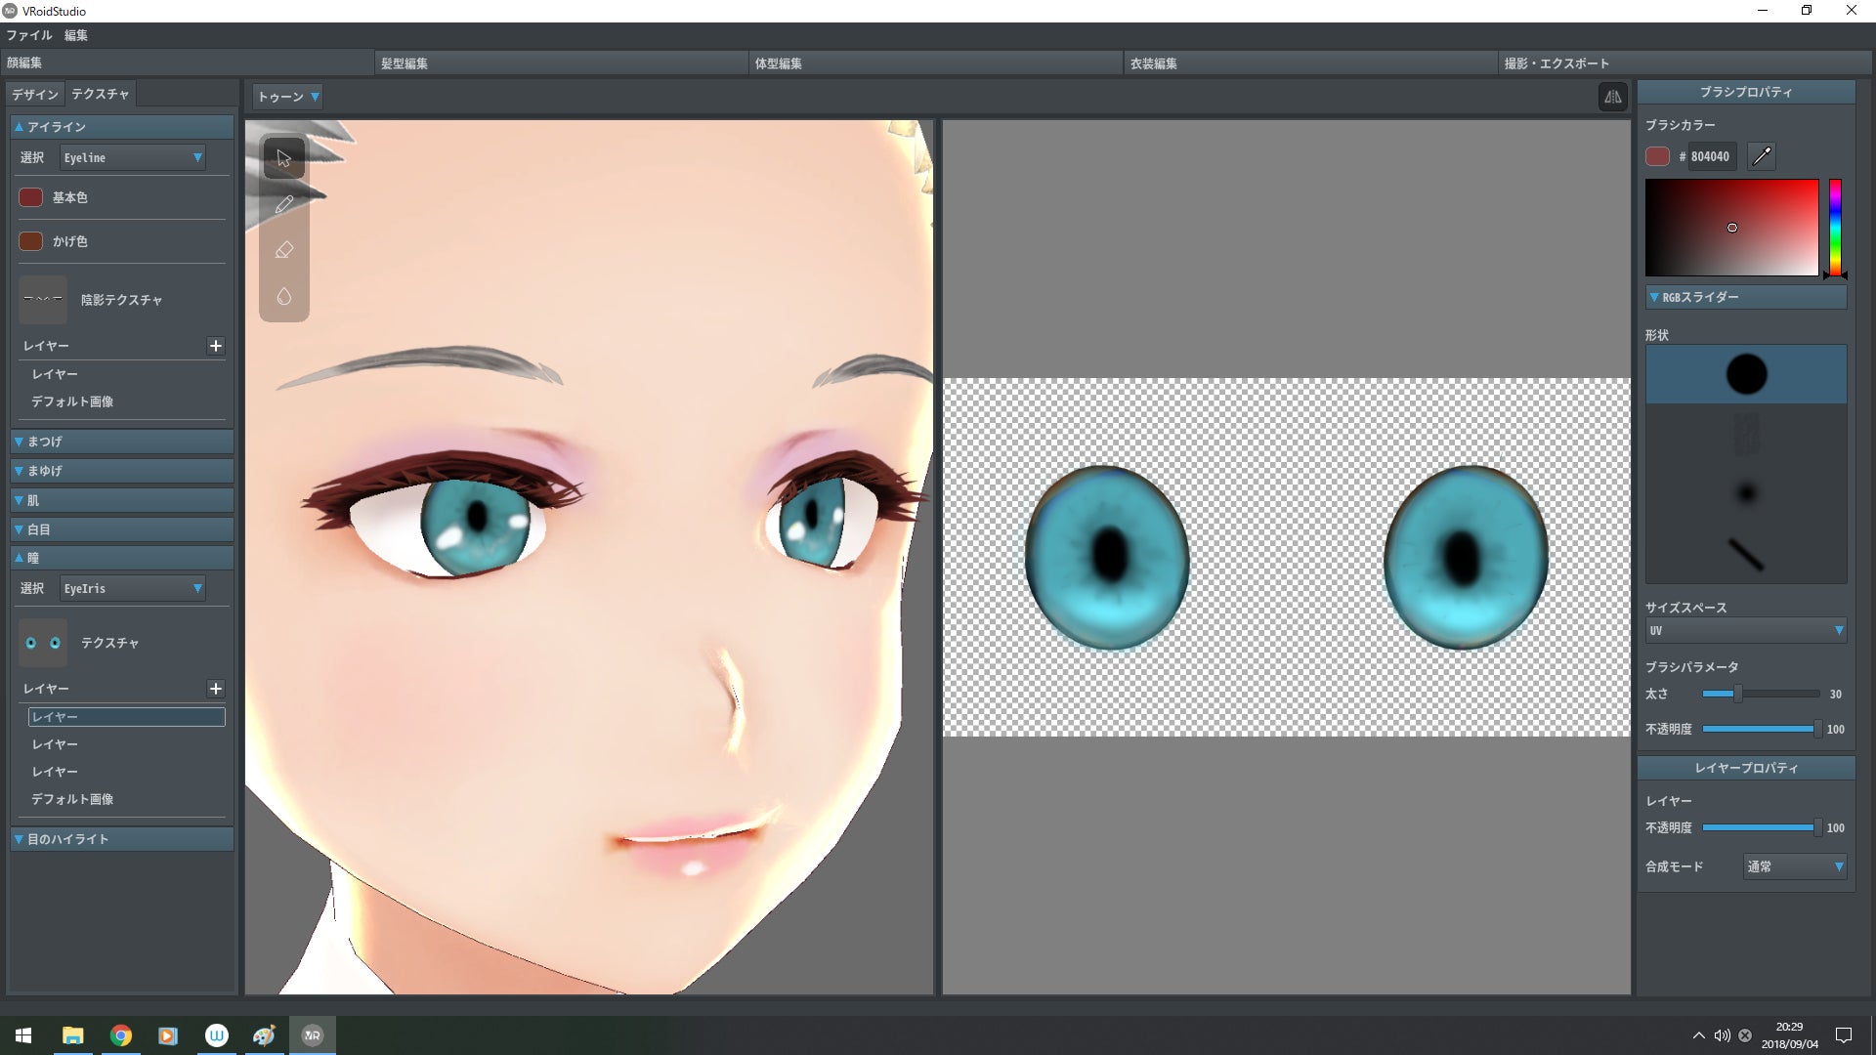Open Chrome from the Windows taskbar
Screen dimensions: 1876x1055
coord(121,1035)
